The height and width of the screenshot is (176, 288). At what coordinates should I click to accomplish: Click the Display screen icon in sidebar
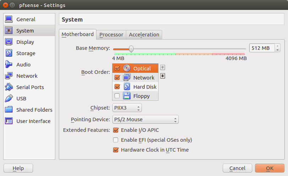click(x=9, y=42)
